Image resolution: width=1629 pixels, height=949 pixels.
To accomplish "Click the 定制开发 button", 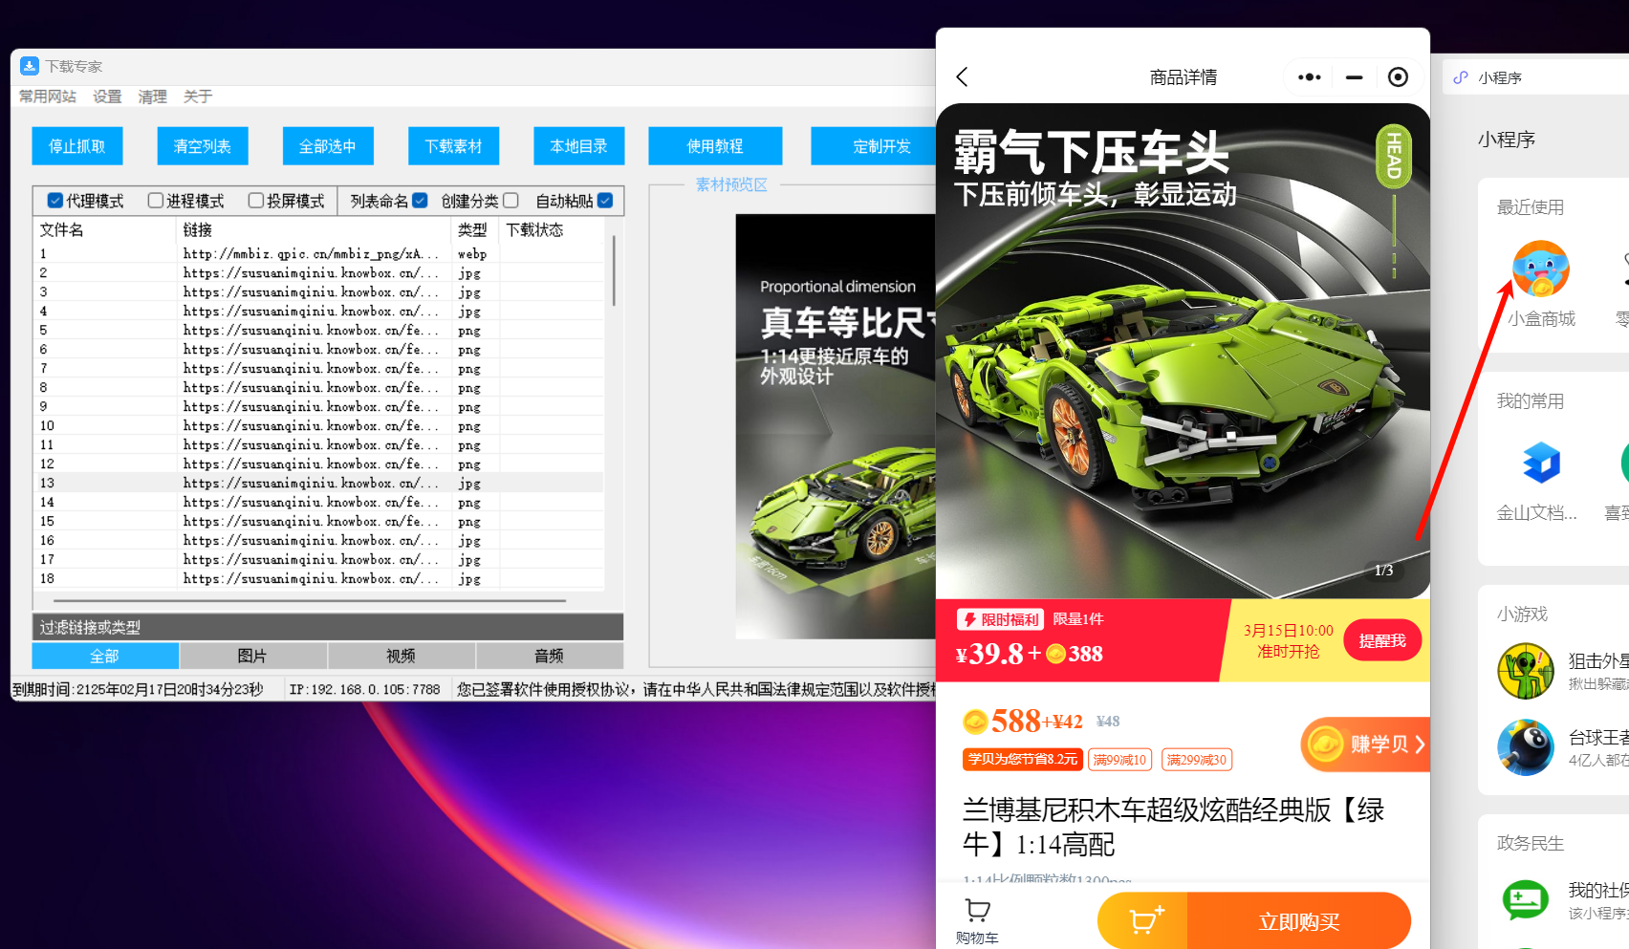I will coord(874,146).
